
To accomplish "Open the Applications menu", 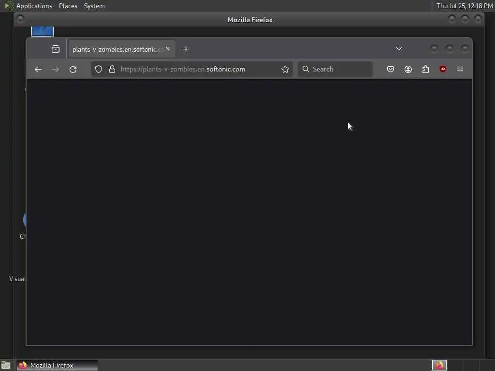I will click(x=34, y=6).
